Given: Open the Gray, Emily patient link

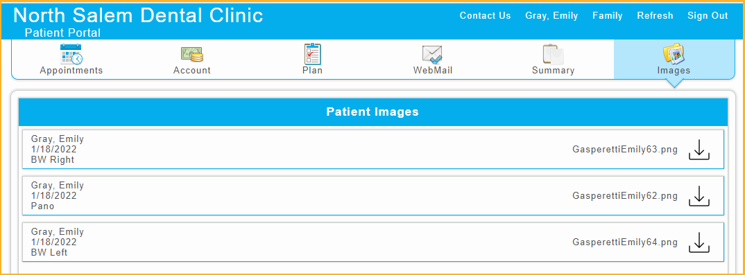Looking at the screenshot, I should (551, 16).
